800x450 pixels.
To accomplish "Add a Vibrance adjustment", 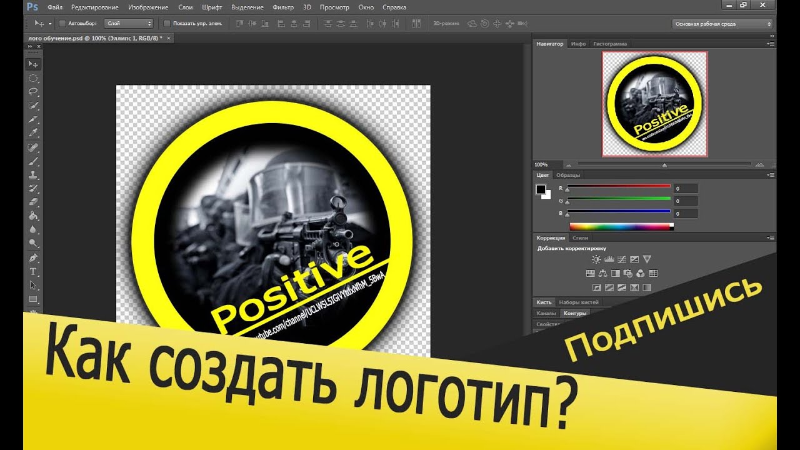I will pos(647,259).
